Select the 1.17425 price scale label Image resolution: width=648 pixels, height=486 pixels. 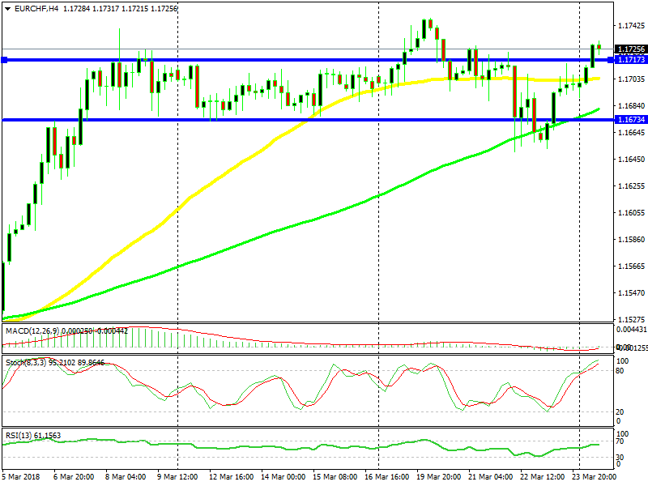pos(631,26)
